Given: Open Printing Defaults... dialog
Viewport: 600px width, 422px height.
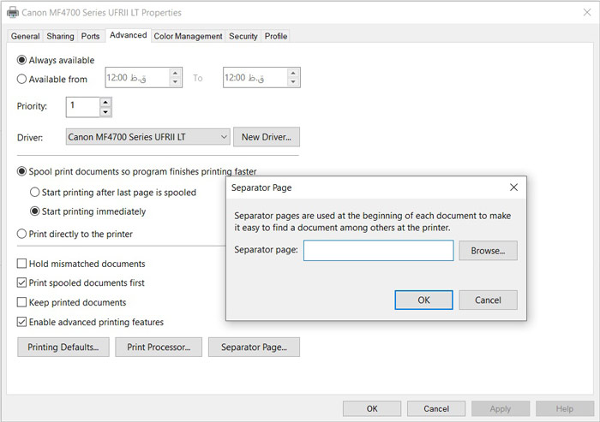Looking at the screenshot, I should [63, 347].
